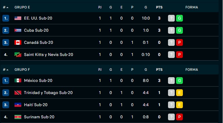Click the rank 1 badge next to México
This screenshot has height=123, width=223.
click(6, 81)
